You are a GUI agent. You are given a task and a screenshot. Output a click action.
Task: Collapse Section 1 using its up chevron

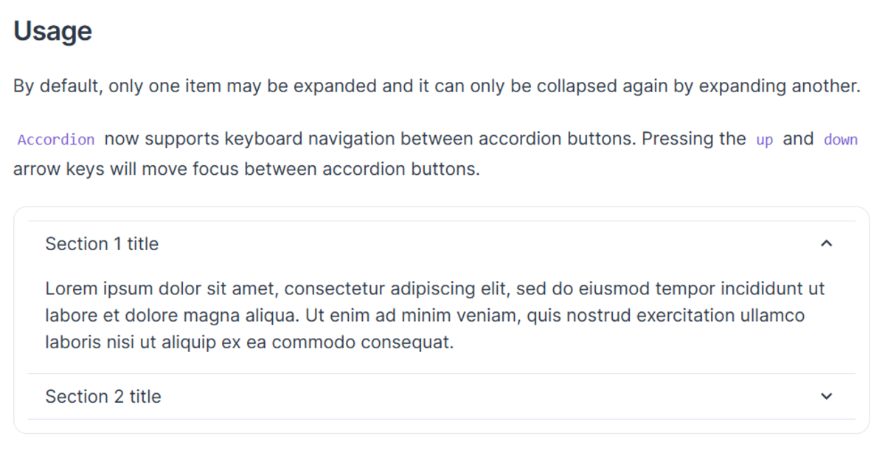[826, 243]
